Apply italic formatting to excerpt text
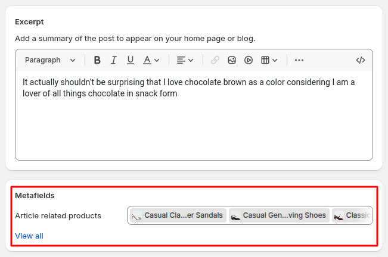This screenshot has width=388, height=257. [x=114, y=60]
